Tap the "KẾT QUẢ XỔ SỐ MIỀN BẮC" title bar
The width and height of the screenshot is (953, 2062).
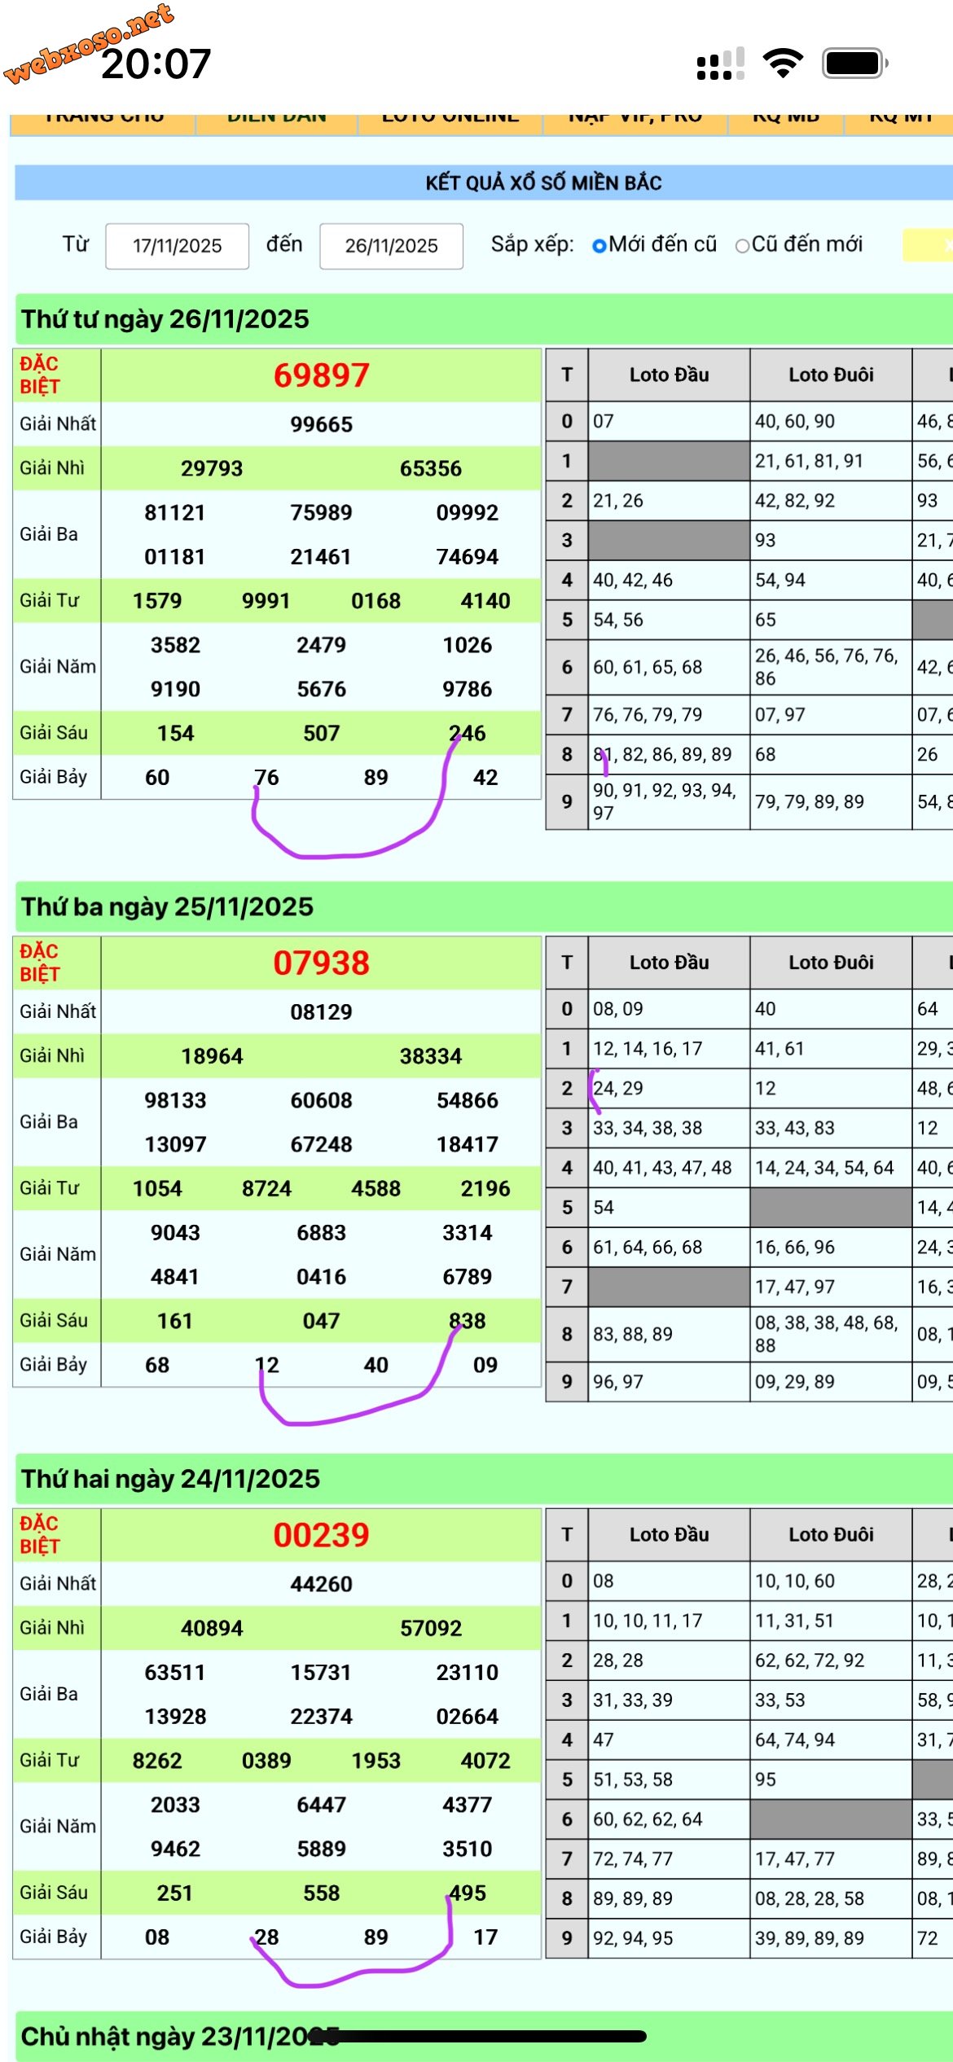coord(543,182)
